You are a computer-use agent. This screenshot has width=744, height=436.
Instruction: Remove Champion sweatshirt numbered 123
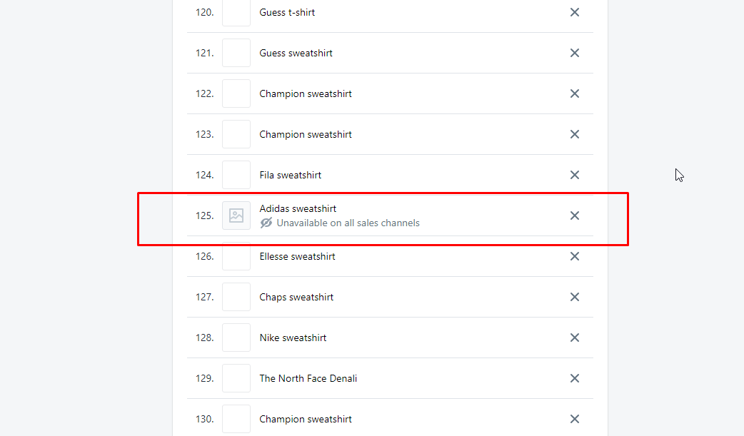click(x=574, y=134)
